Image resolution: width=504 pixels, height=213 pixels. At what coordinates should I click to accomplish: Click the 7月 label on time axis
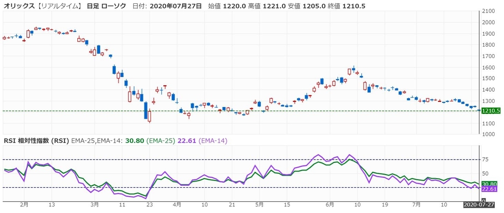pyautogui.click(x=416, y=205)
